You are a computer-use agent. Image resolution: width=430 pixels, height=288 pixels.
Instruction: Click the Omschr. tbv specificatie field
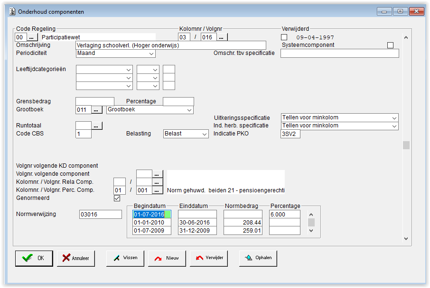coord(339,54)
